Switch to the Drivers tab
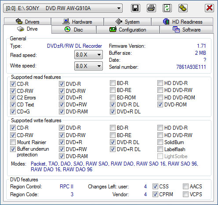Screen dimensions: 218x205 coord(28,21)
